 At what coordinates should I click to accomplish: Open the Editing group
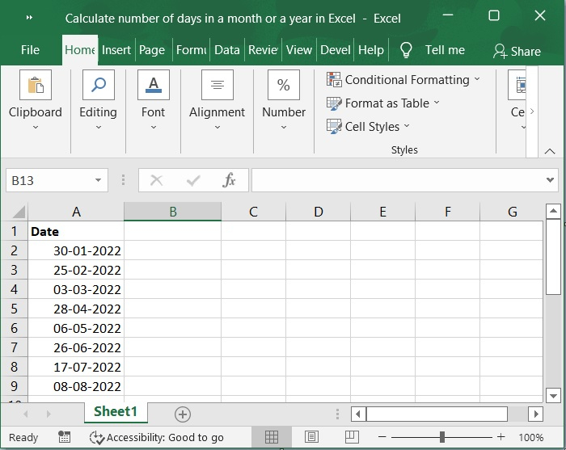[98, 99]
